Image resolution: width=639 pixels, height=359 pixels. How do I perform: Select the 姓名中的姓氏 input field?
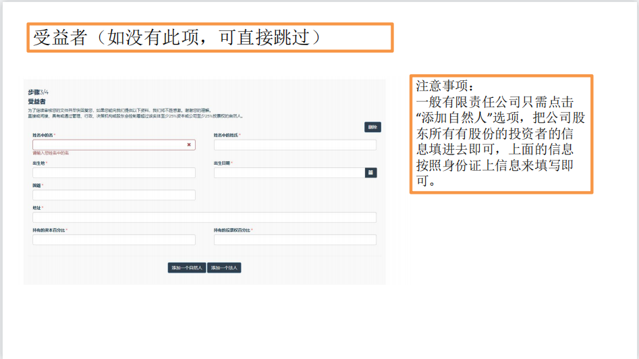coord(295,144)
